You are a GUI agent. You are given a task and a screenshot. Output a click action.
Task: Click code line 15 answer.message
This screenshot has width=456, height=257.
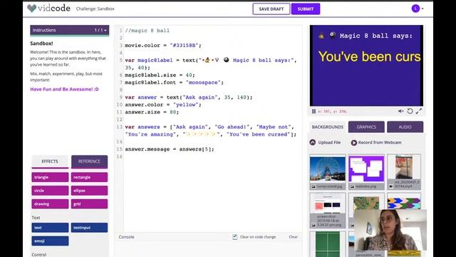pos(170,149)
